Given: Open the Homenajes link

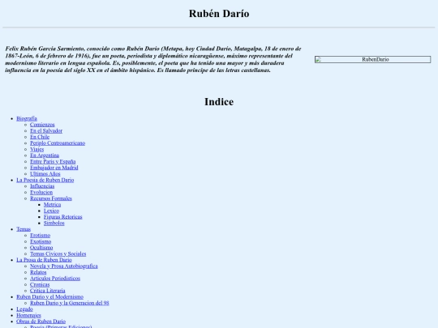Looking at the screenshot, I should 28,315.
